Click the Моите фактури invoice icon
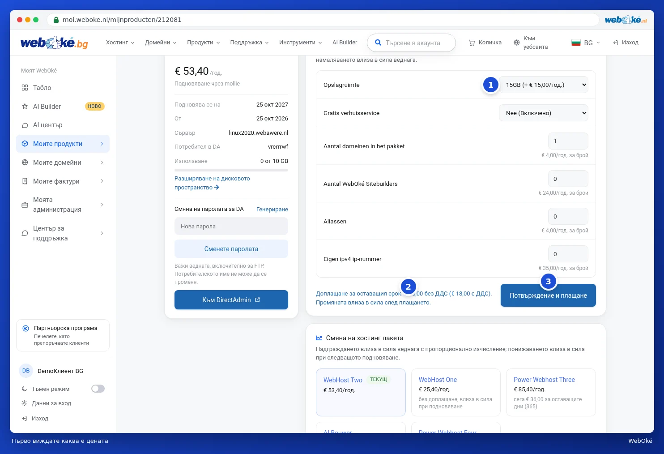 [25, 181]
